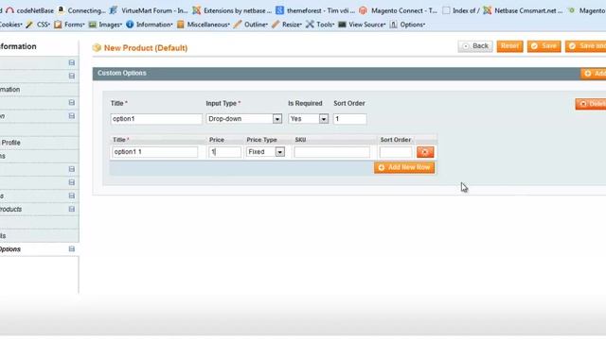This screenshot has width=606, height=340.
Task: Open the Information toolbar menu
Action: 150,25
